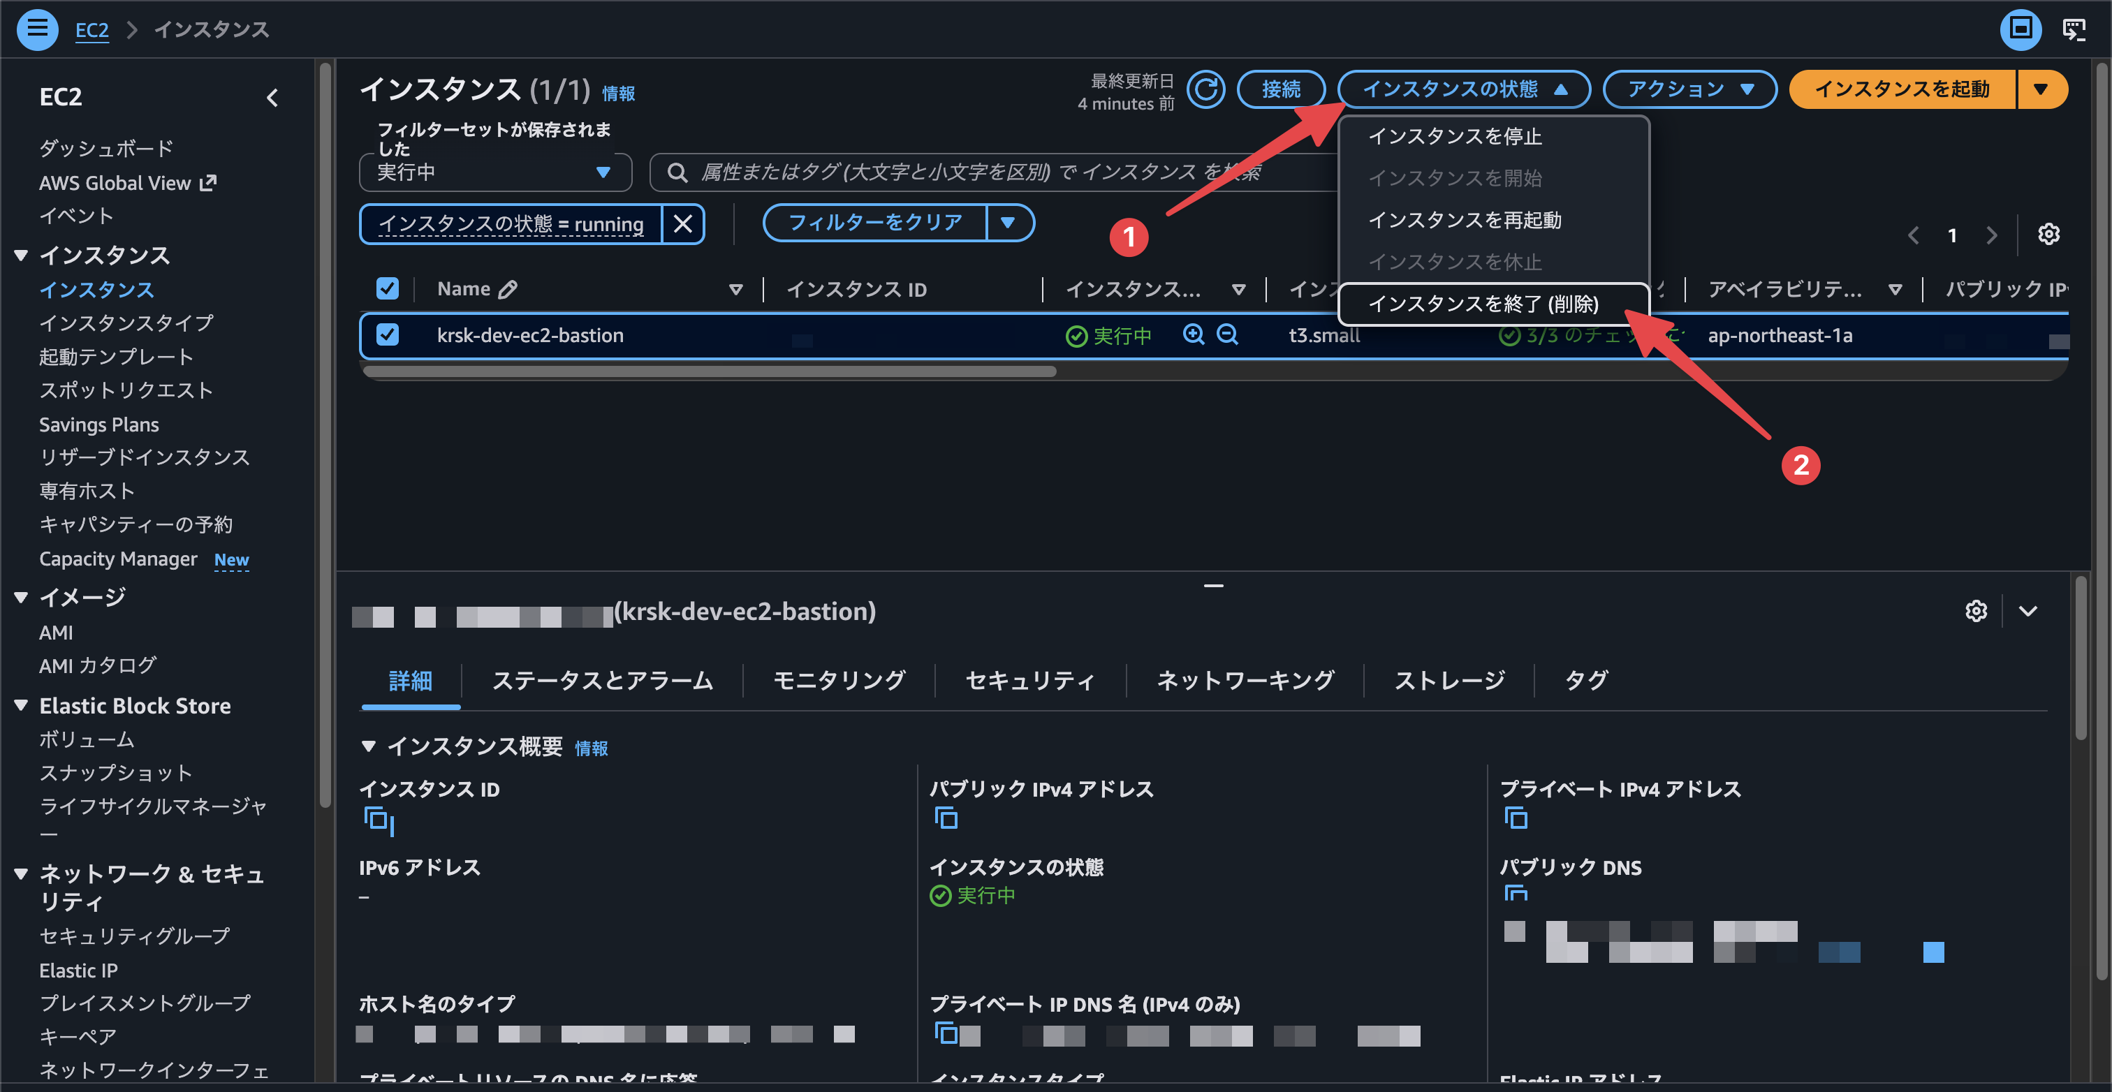Image resolution: width=2112 pixels, height=1092 pixels.
Task: Sort by the instance state column arrow
Action: [x=1238, y=289]
